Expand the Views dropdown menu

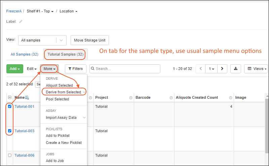point(257,69)
